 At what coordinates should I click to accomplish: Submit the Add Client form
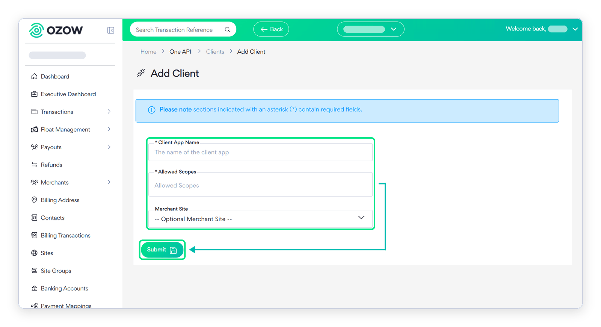tap(162, 250)
